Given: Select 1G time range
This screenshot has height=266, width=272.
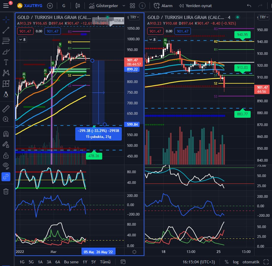Looking at the screenshot, I should [x=22, y=262].
